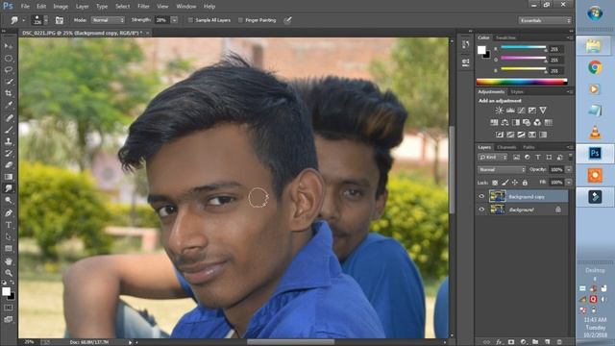Open VLC media player from taskbar

click(x=595, y=133)
